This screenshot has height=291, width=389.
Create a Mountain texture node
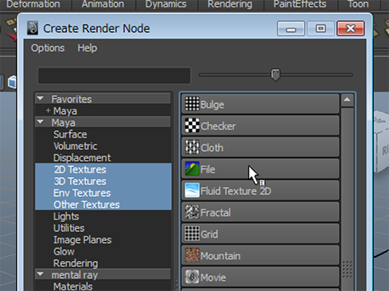(x=260, y=255)
